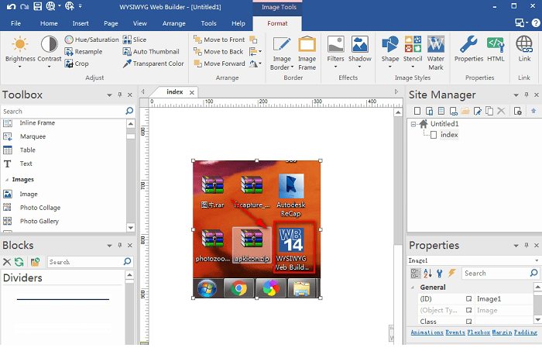Select the Photo Gallery toolbox item

(39, 221)
